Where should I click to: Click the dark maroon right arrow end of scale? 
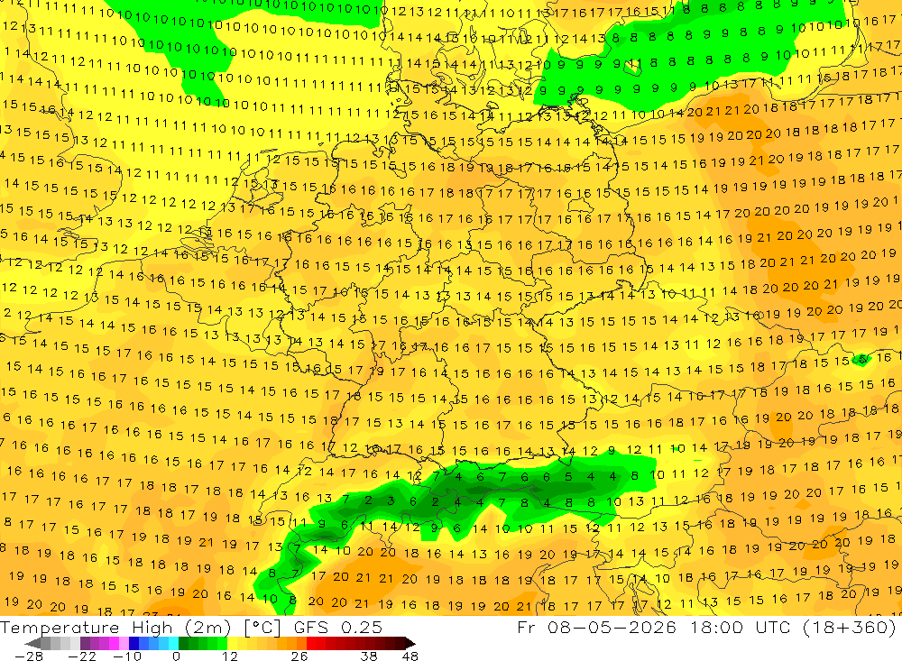click(410, 643)
